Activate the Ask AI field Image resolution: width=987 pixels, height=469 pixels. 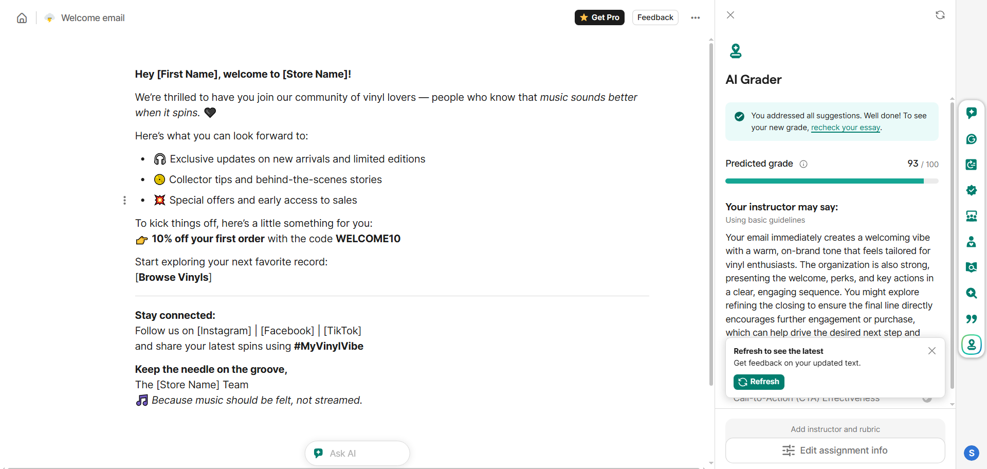(x=357, y=453)
